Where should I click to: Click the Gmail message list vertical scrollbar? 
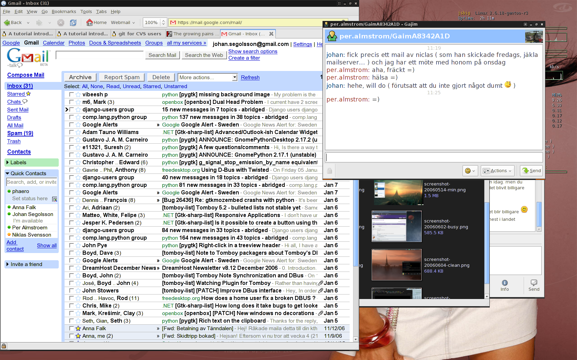click(355, 223)
